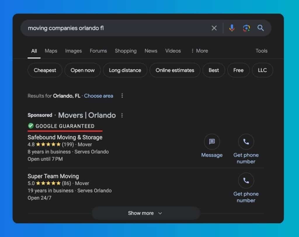
Task: Click 'Open 24/7' text
Action: [x=39, y=198]
